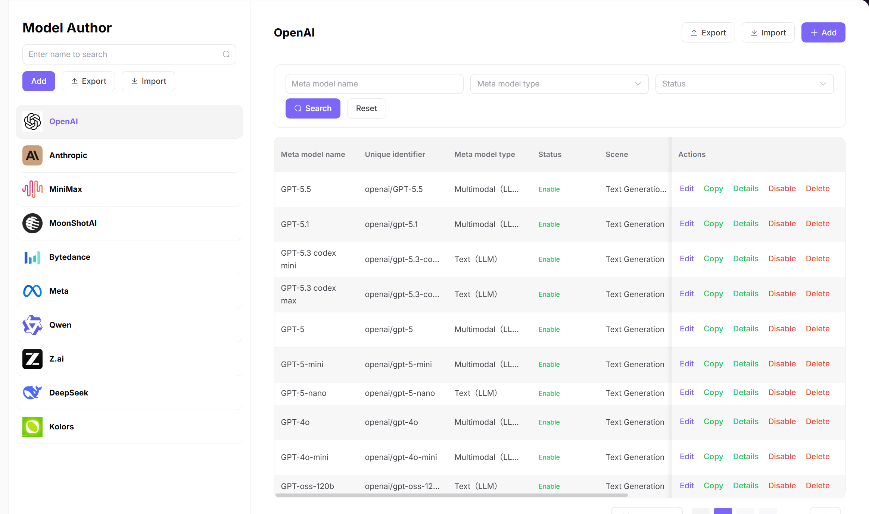Screen dimensions: 869x514
Task: Copy the GPT-4o-mini model row
Action: click(713, 457)
